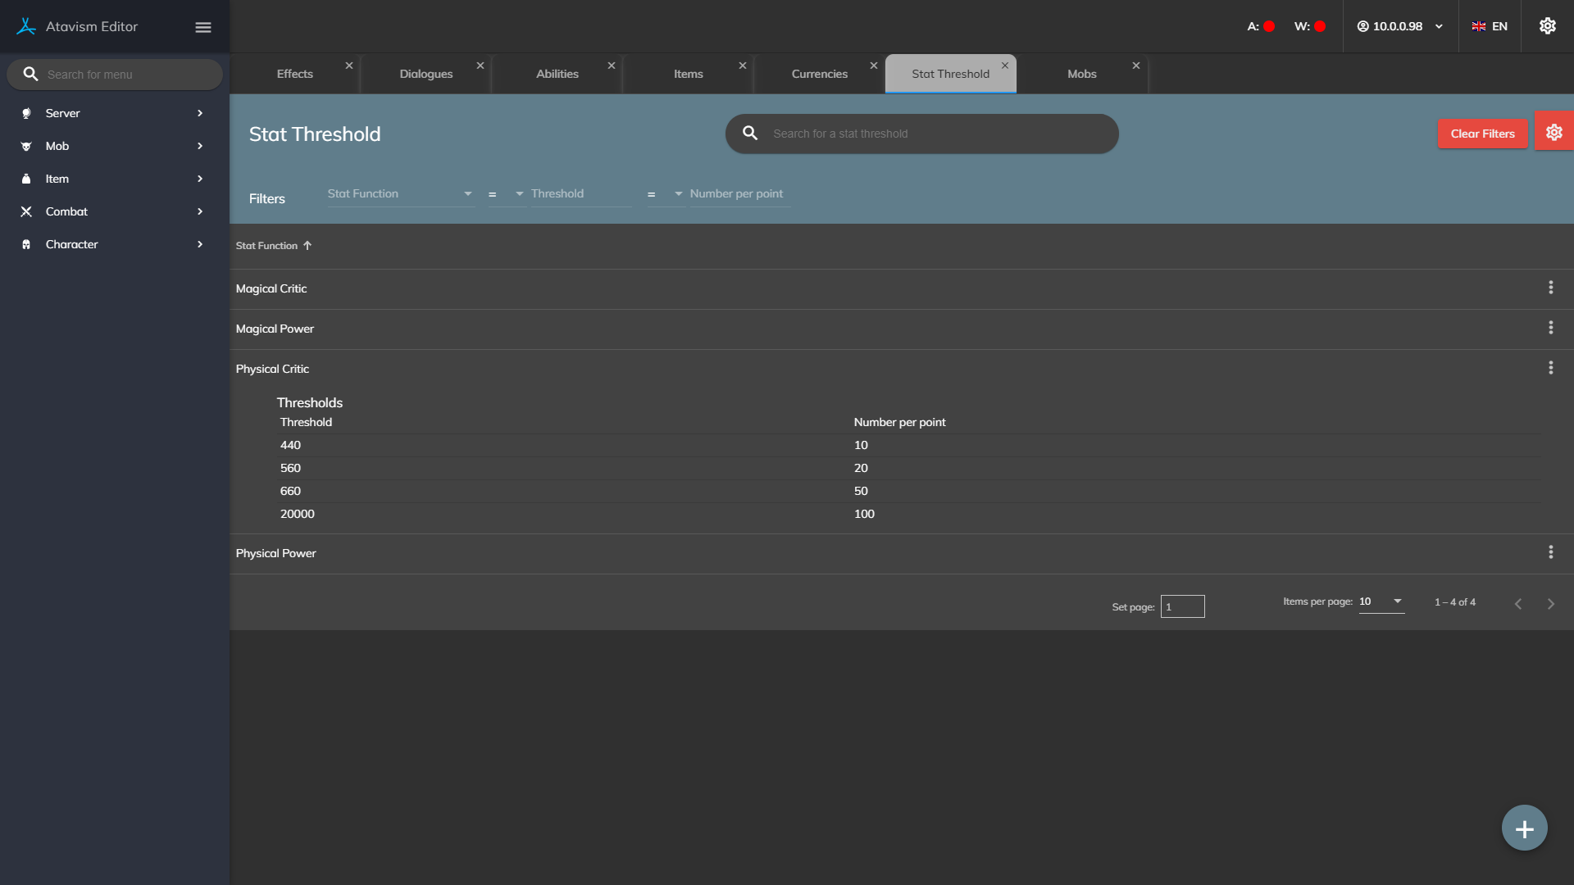Toggle Stat Function column sort arrow

click(x=307, y=246)
